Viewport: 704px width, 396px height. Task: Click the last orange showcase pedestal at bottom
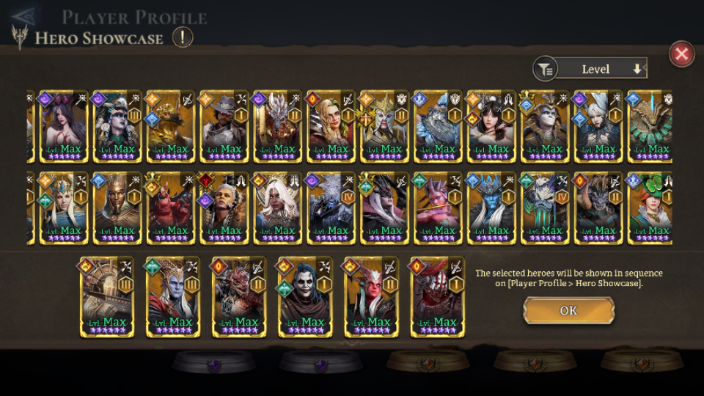[642, 362]
